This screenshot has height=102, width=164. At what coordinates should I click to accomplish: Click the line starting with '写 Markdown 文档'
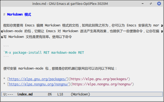pos(38,37)
